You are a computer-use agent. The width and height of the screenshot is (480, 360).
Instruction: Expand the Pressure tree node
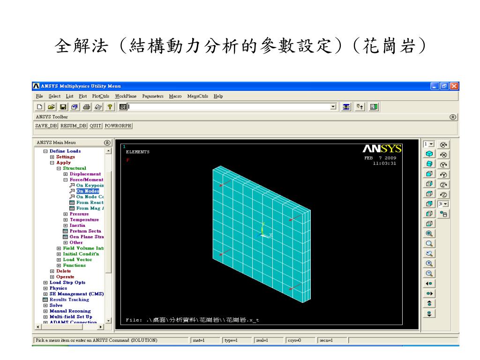click(x=66, y=214)
